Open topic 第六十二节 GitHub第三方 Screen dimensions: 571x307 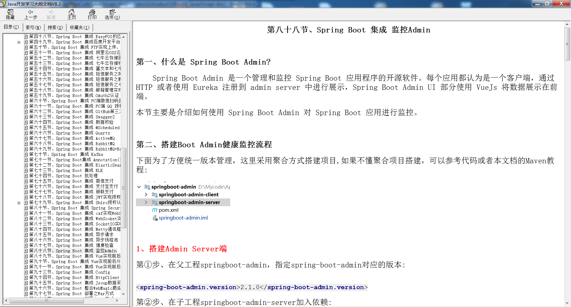coord(75,112)
